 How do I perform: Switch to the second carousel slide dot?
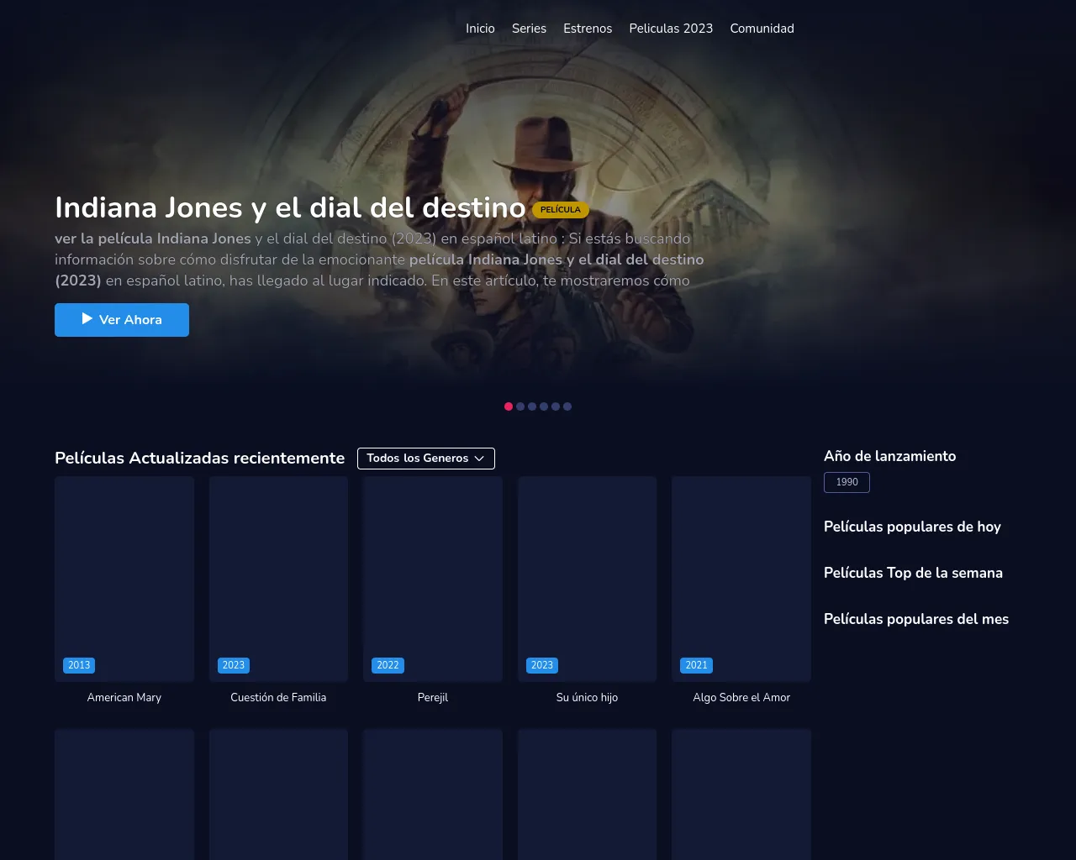tap(520, 406)
